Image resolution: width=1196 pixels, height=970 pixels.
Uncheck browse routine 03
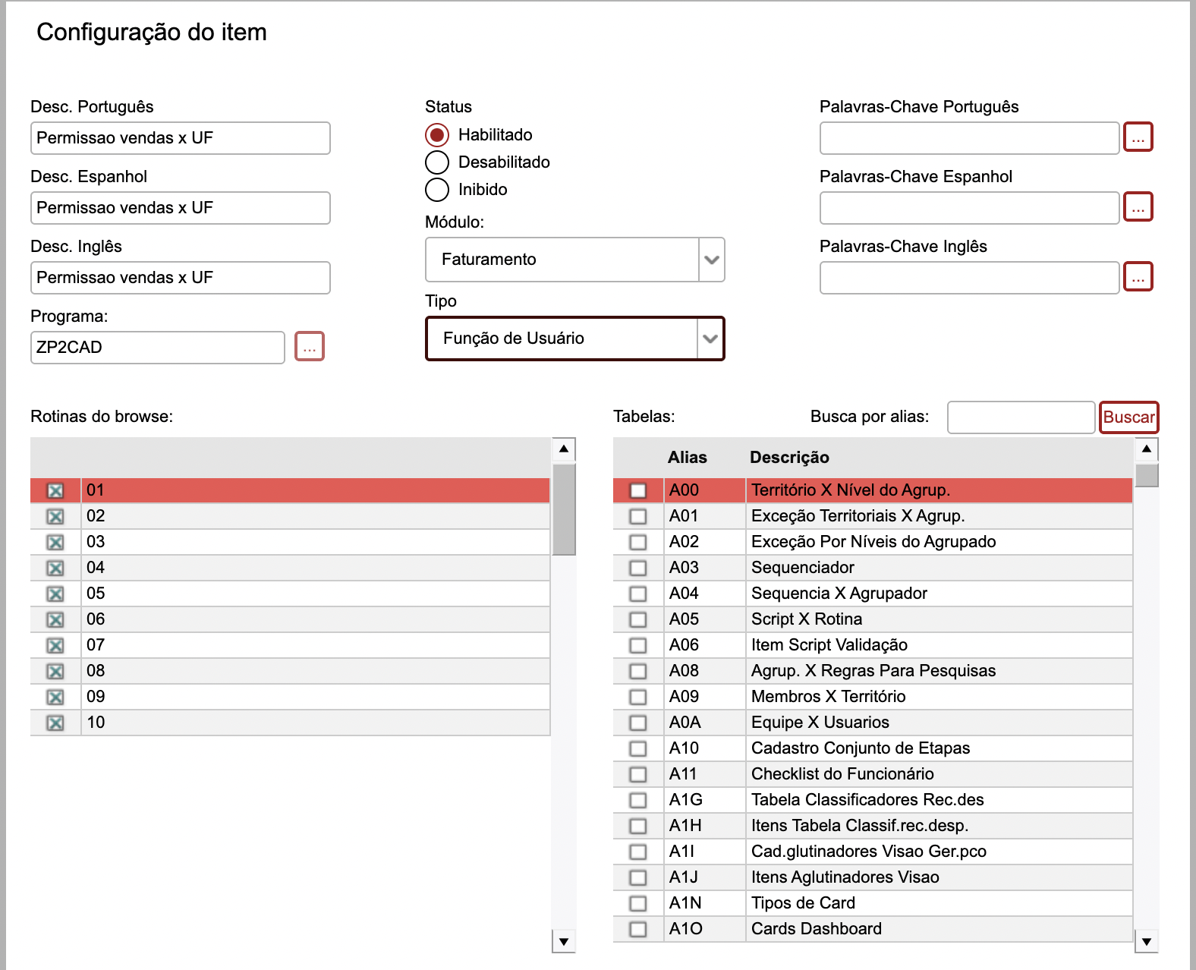[x=55, y=543]
